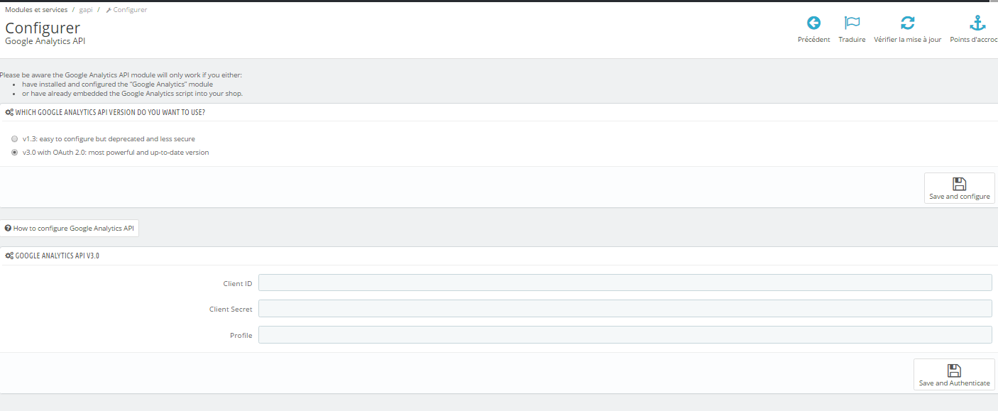Screen dimensions: 998x411
Task: Click the Save and Authenticate button
Action: pos(954,374)
